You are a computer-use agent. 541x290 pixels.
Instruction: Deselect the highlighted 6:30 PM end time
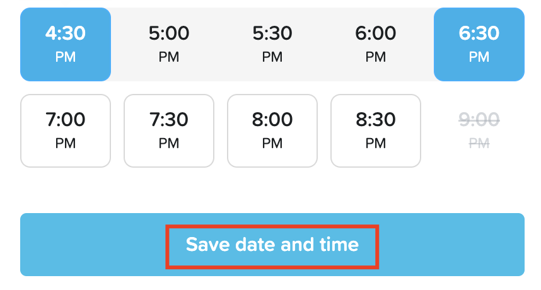pos(479,44)
